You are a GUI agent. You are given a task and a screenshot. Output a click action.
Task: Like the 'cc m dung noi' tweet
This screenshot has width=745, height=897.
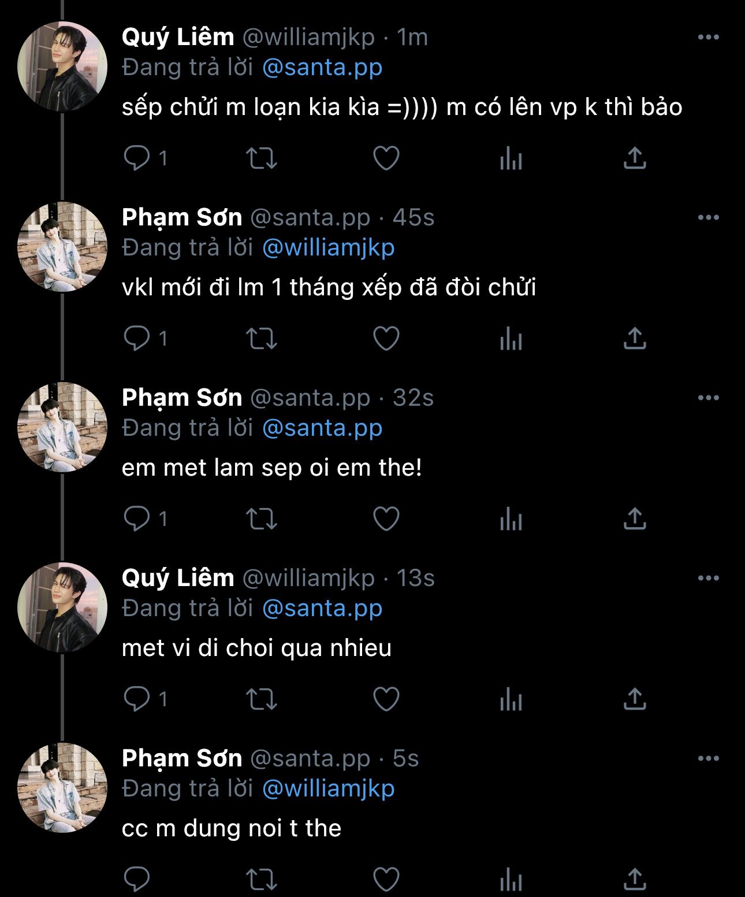coord(386,879)
